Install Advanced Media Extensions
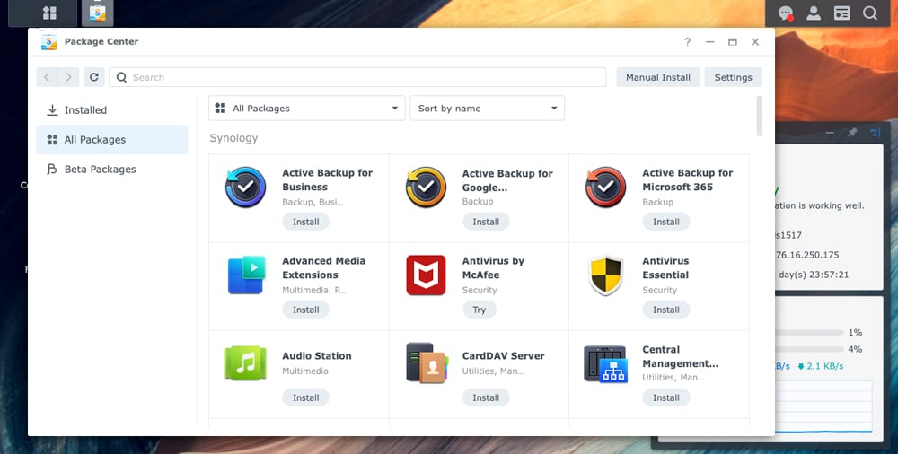 [x=306, y=310]
